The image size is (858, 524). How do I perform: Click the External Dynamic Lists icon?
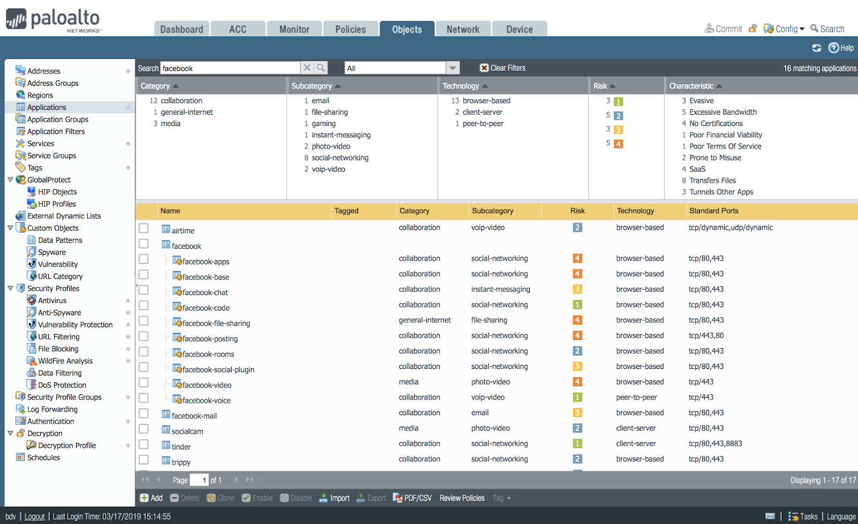(20, 216)
